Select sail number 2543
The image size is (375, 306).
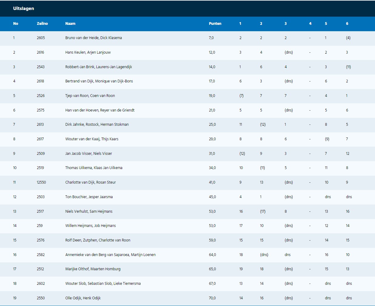(x=41, y=67)
